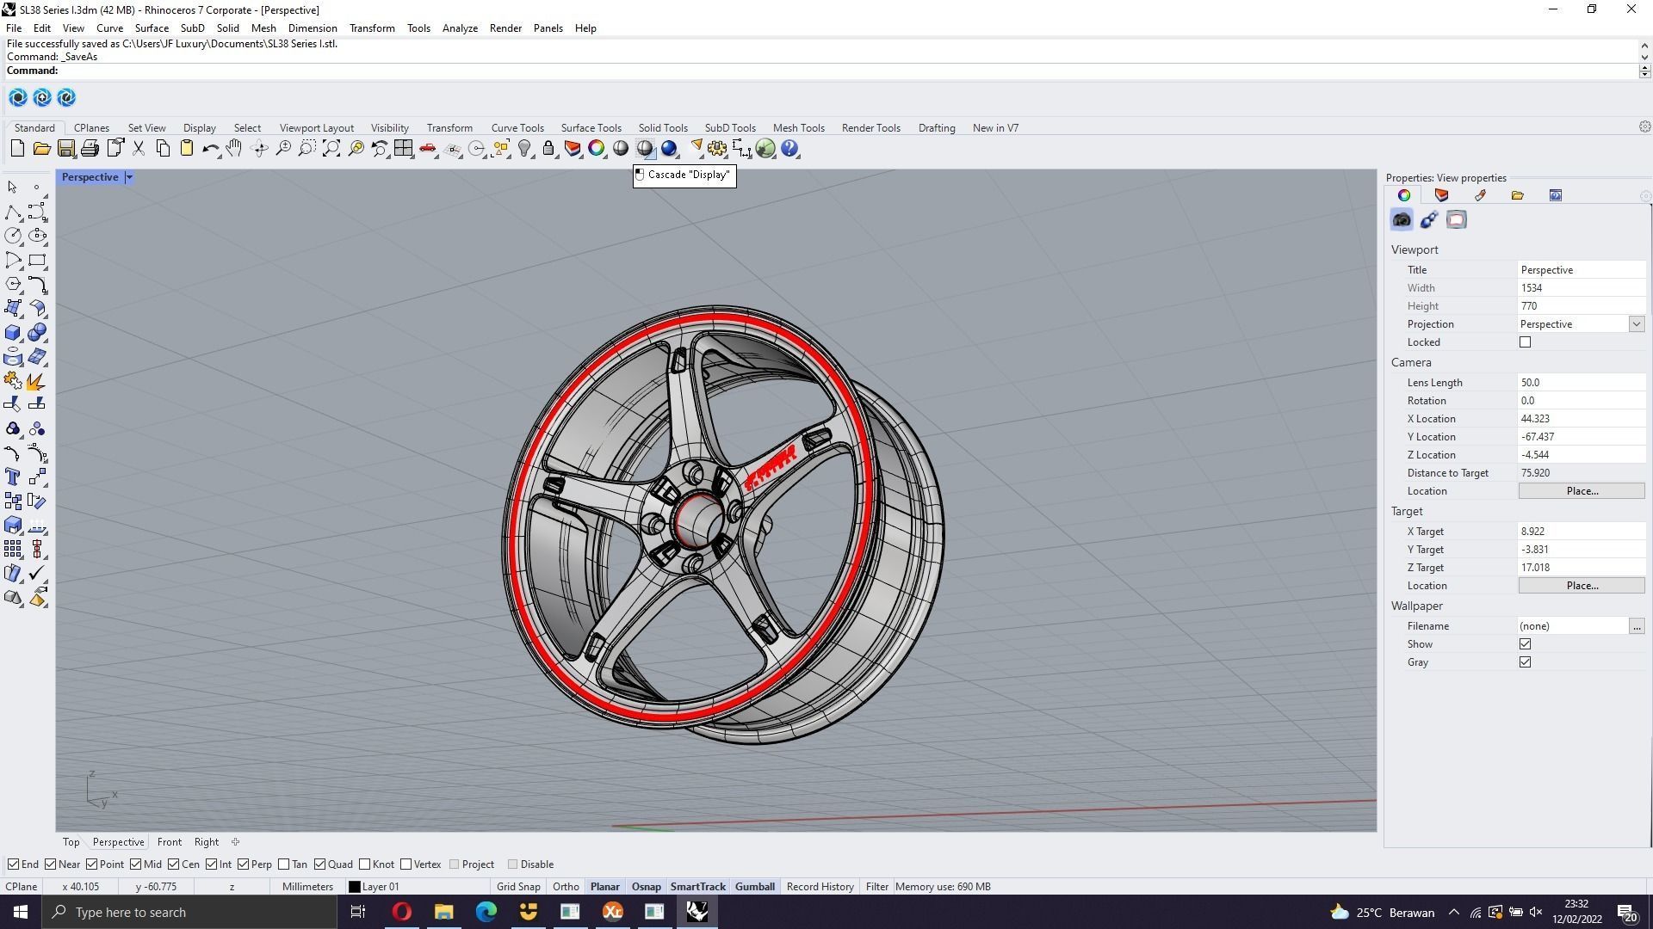This screenshot has width=1653, height=929.
Task: Open File Explorer from taskbar
Action: [x=443, y=913]
